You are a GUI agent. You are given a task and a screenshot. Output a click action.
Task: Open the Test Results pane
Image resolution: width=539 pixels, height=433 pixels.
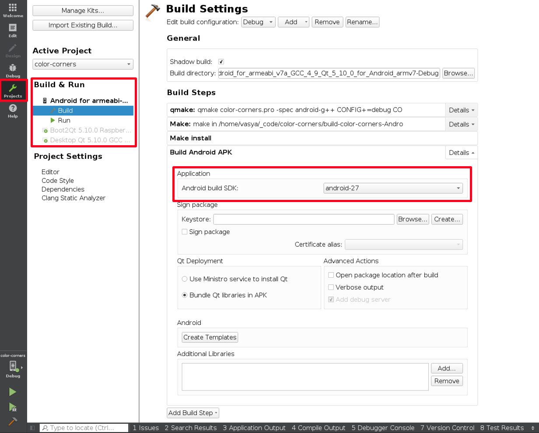pyautogui.click(x=502, y=428)
